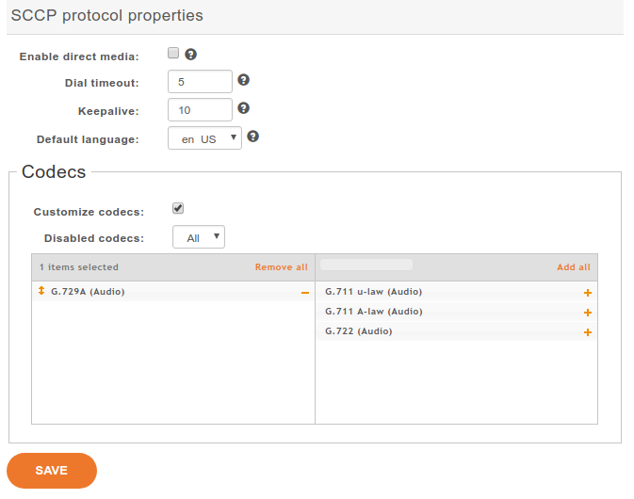
Task: Click Remove all selected codecs
Action: click(x=282, y=267)
